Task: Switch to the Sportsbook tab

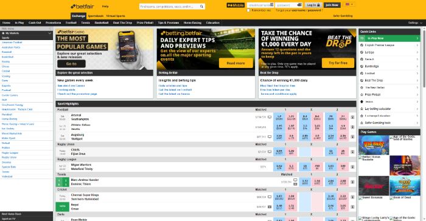Action: coord(96,16)
